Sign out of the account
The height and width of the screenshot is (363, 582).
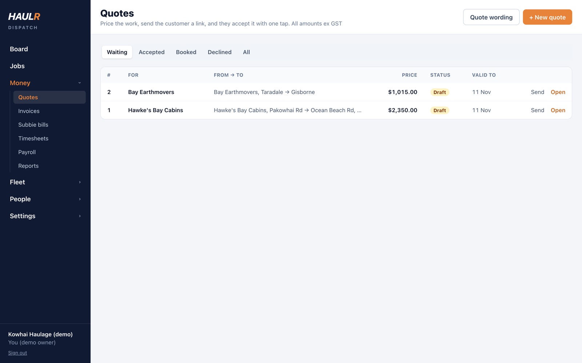click(x=17, y=353)
